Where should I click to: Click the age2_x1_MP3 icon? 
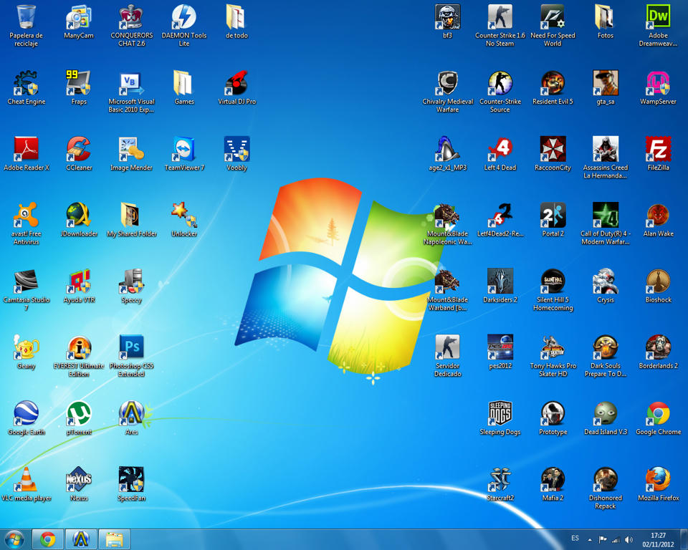click(447, 149)
